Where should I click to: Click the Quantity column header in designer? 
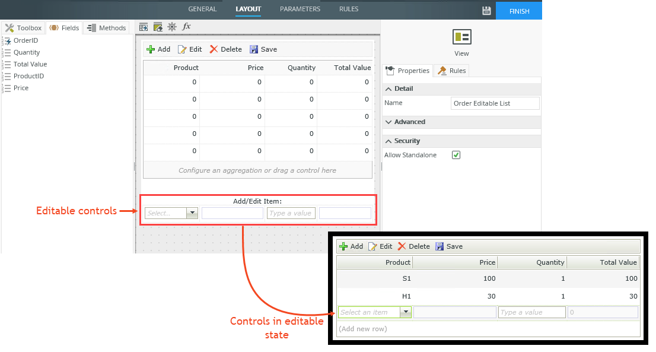tap(301, 68)
